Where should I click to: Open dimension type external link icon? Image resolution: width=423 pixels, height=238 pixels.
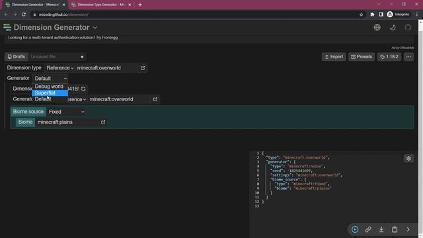[x=143, y=68]
